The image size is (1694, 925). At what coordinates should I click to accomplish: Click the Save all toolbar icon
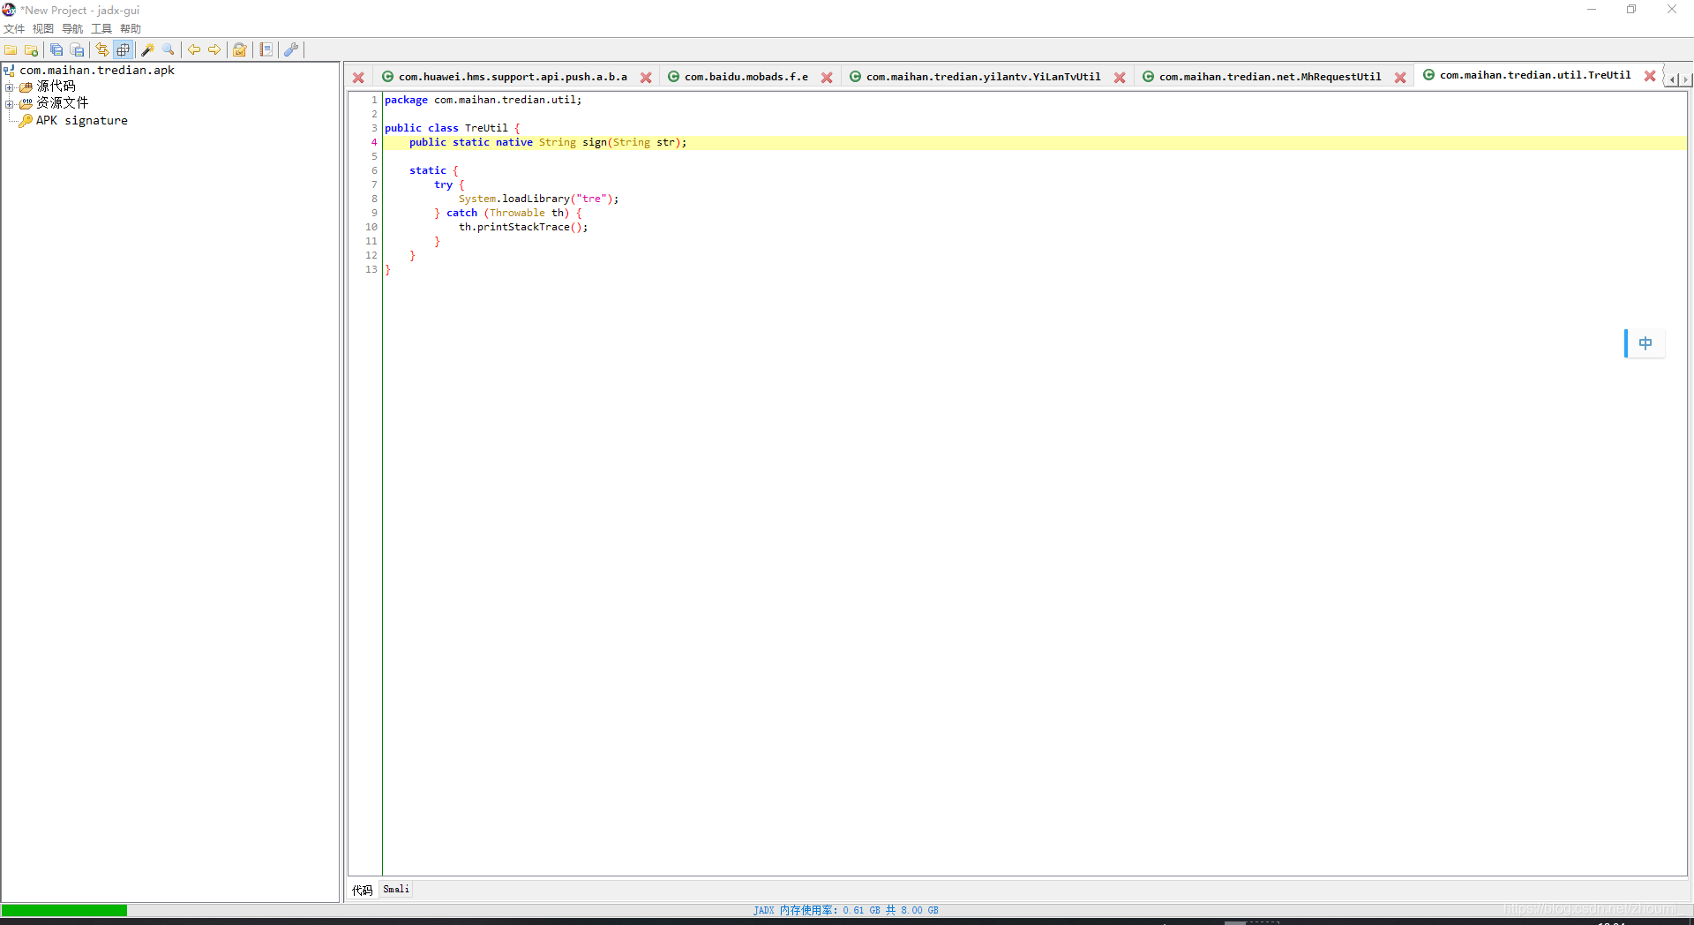[56, 50]
